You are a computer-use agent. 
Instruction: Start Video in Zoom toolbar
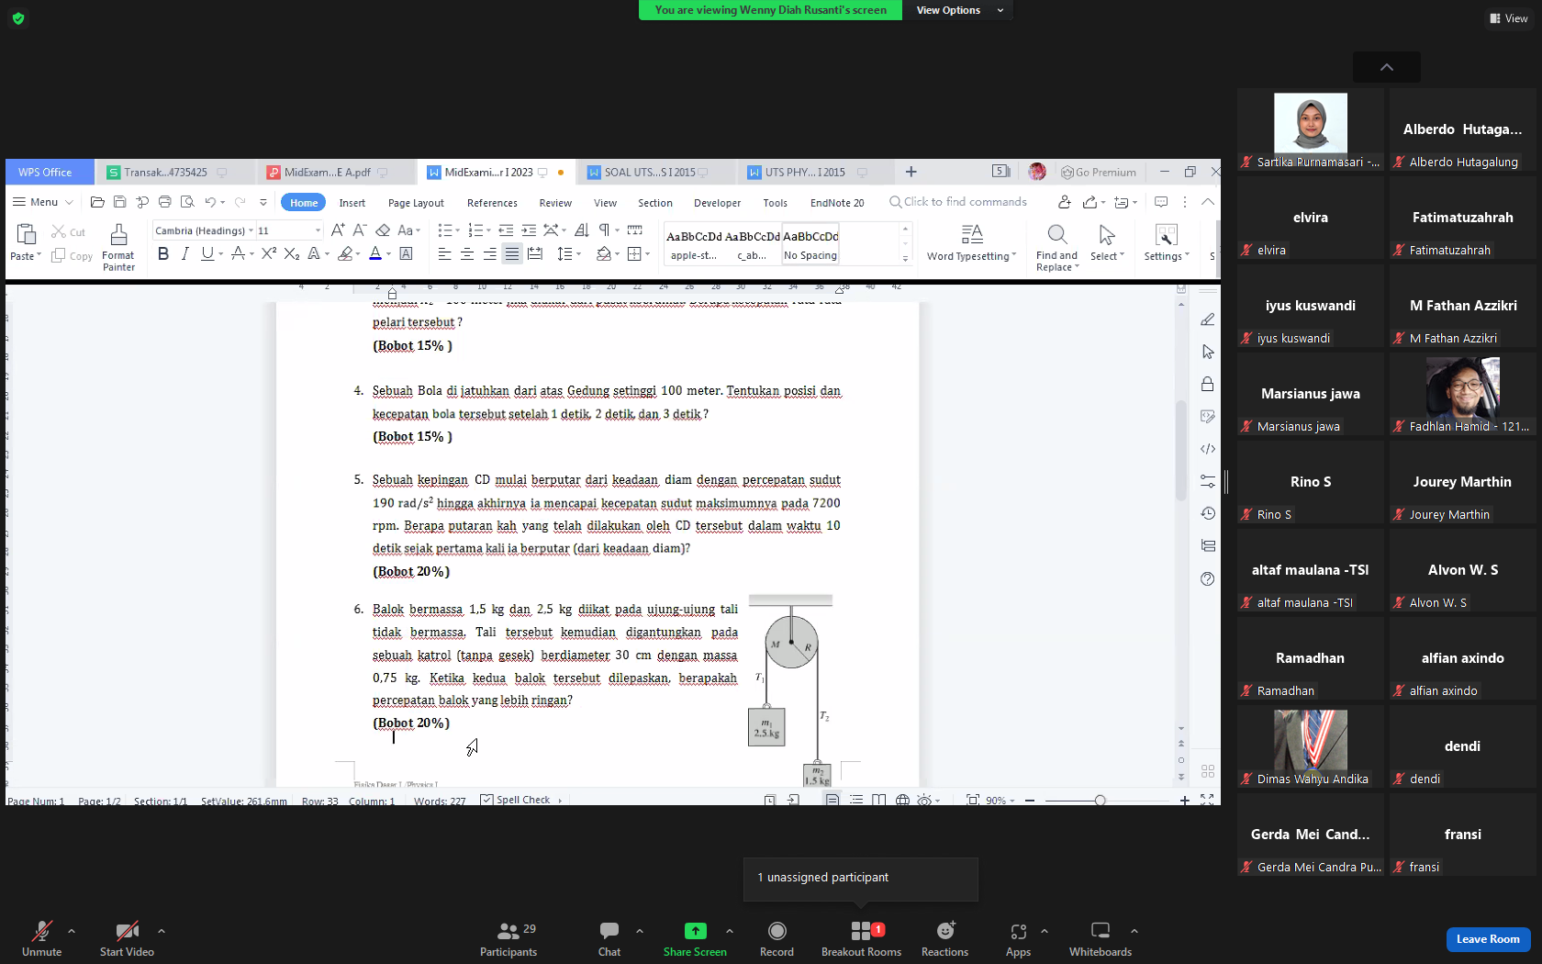[x=127, y=938]
